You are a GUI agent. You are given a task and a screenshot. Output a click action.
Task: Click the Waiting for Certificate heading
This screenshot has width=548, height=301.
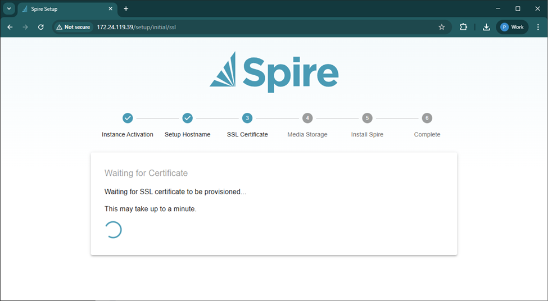(146, 173)
